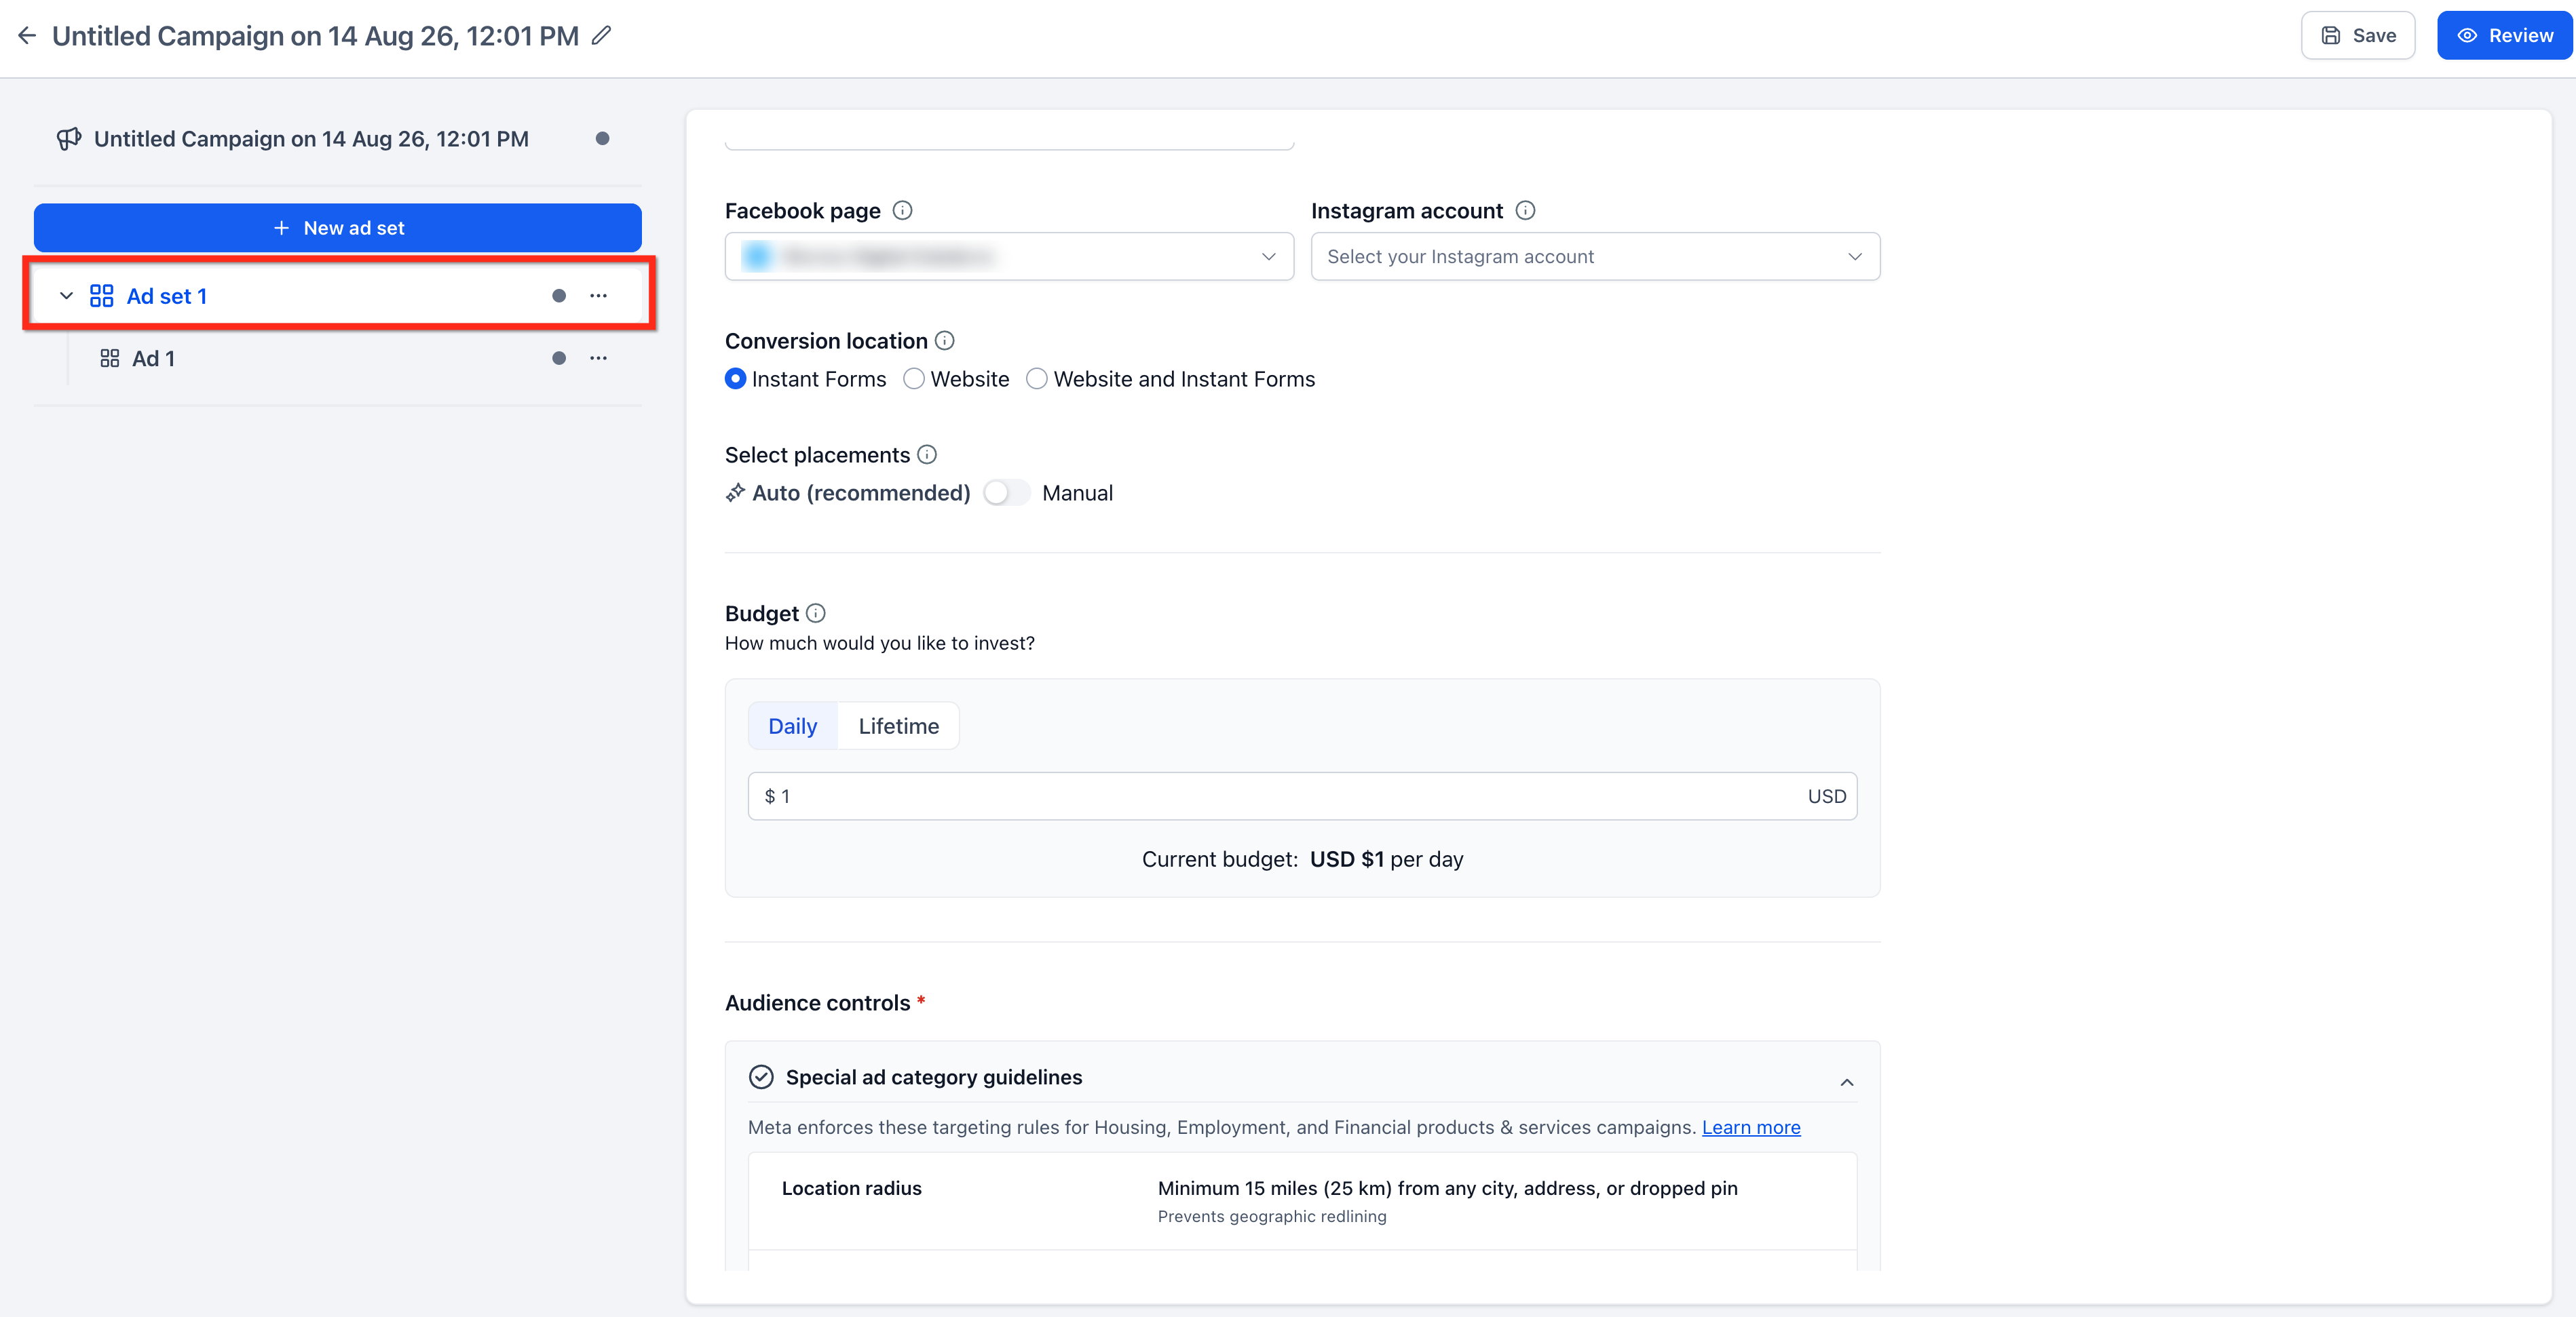2576x1317 pixels.
Task: Edit campaign name with pencil icon
Action: coord(601,36)
